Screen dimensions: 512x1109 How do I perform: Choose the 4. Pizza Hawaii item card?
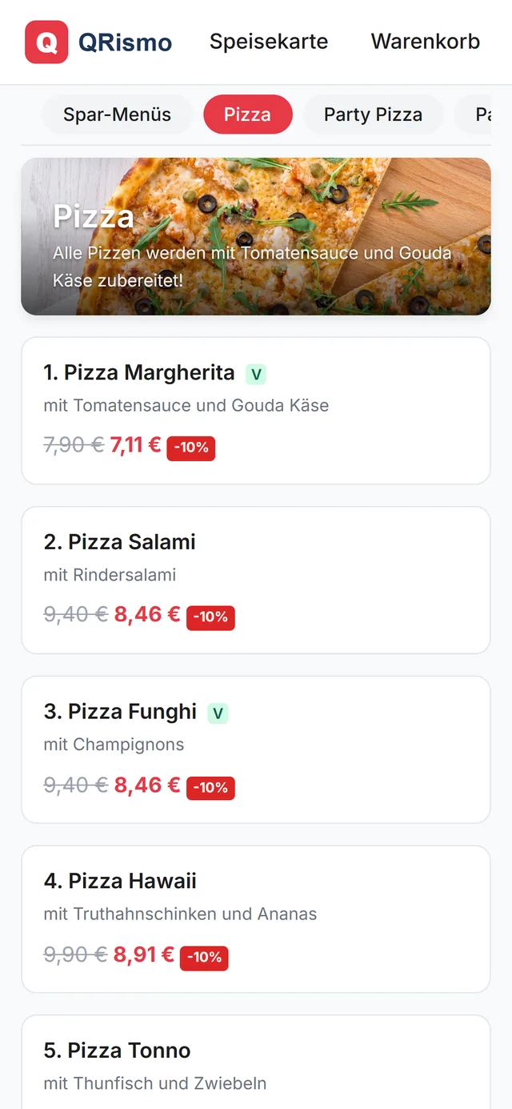(x=256, y=919)
